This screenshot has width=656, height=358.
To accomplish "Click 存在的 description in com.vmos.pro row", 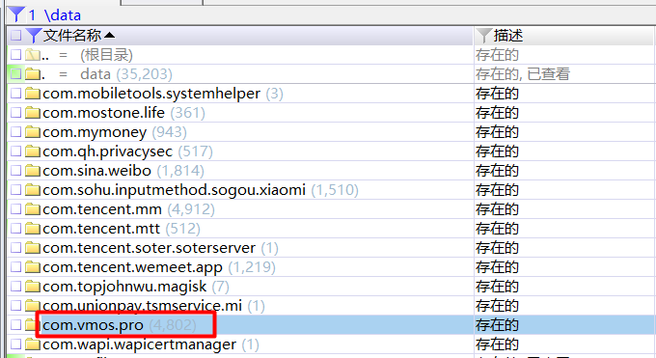I will pos(497,325).
